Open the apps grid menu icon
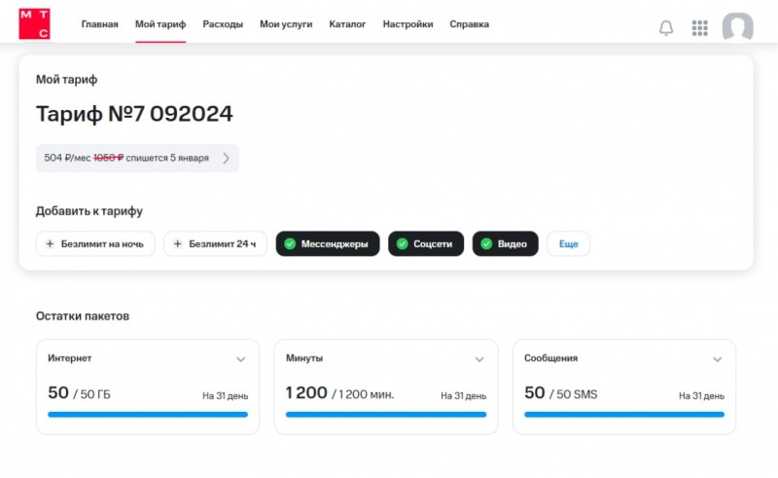The height and width of the screenshot is (478, 778). (699, 27)
